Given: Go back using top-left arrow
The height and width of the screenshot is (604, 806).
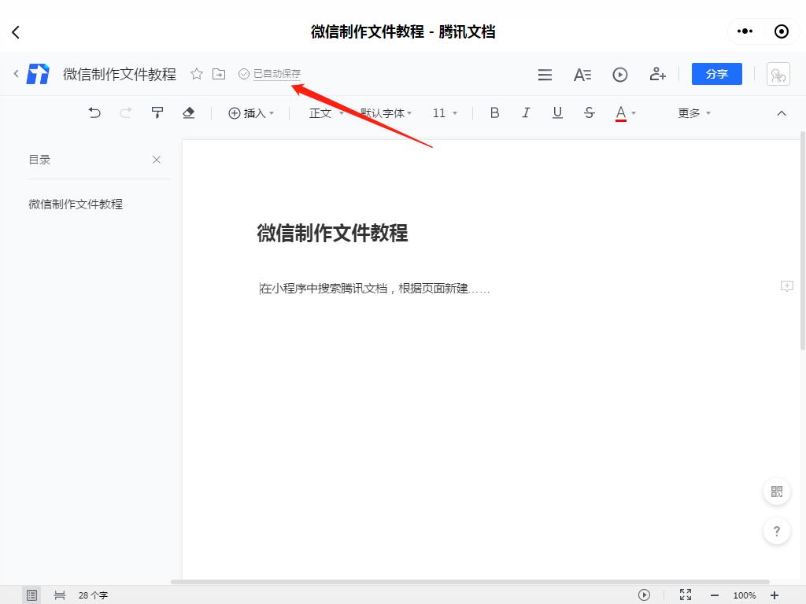Looking at the screenshot, I should 16,32.
